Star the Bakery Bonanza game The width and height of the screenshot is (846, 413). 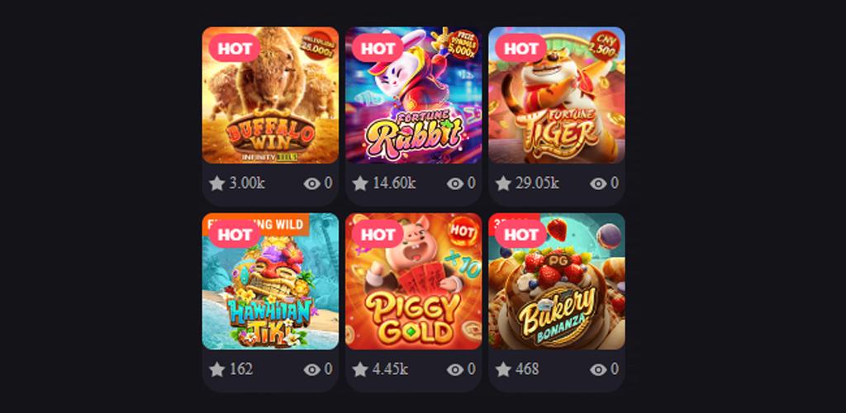pyautogui.click(x=503, y=369)
